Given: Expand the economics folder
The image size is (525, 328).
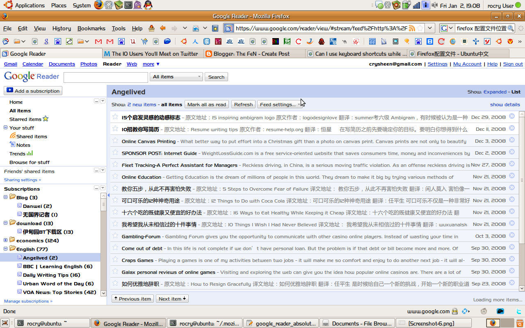Looking at the screenshot, I should pos(6,240).
